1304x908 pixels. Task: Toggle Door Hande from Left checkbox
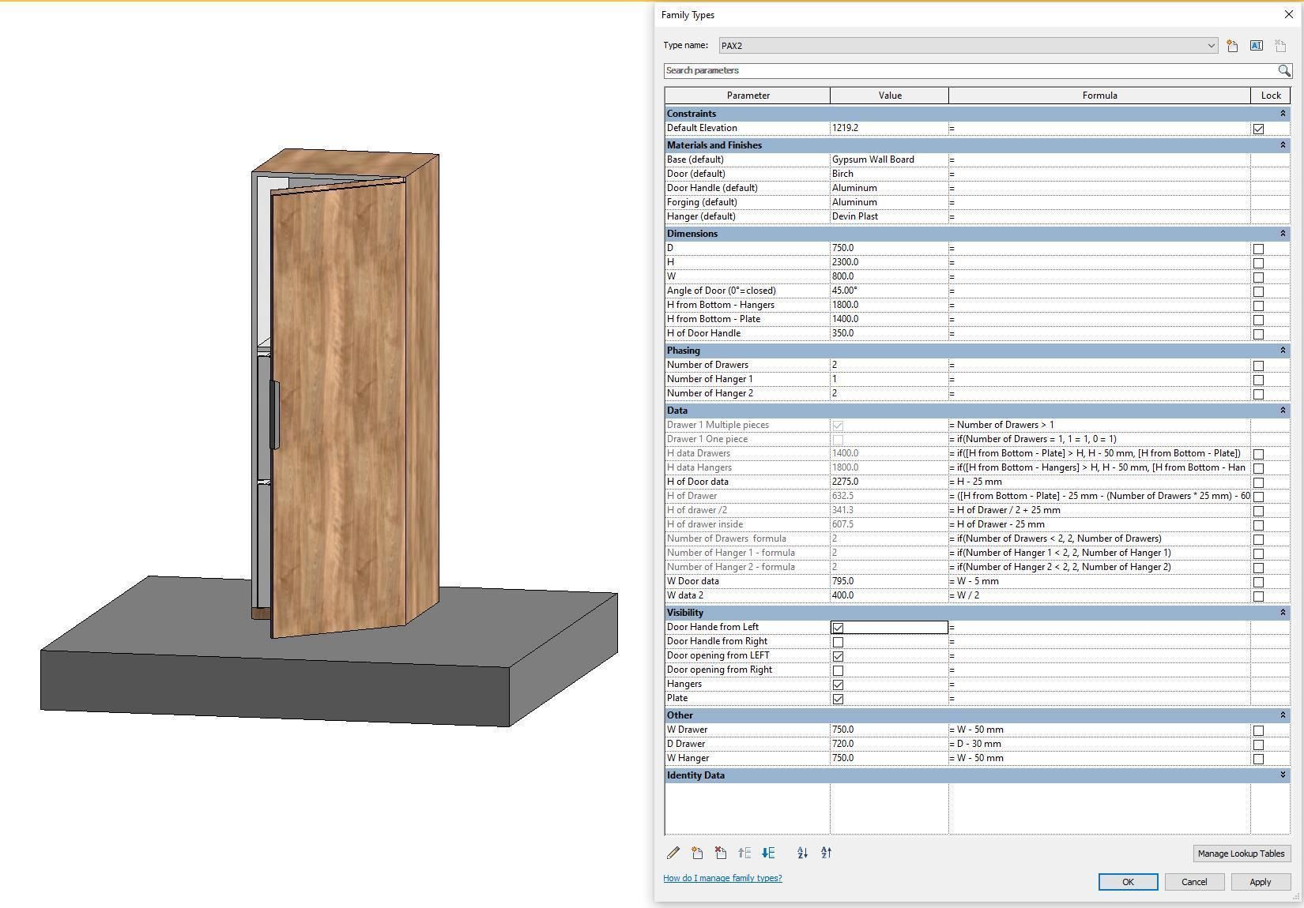838,628
